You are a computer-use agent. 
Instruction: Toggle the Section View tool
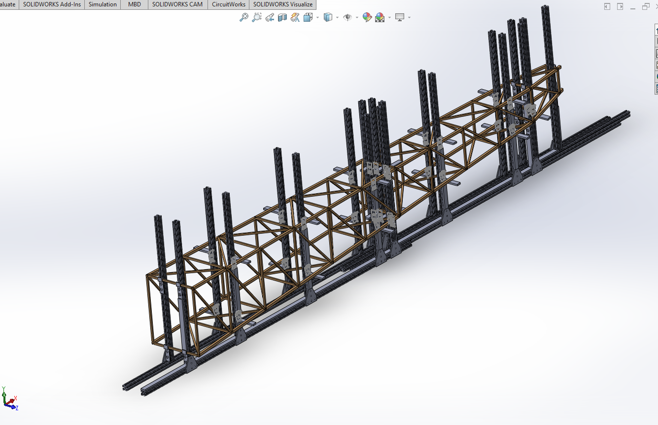coord(282,17)
